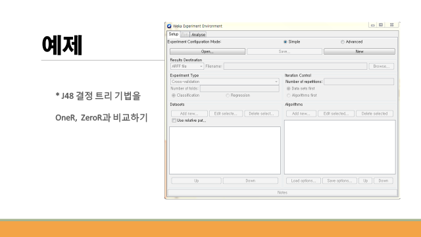
Task: Click Delete selected under Datasets
Action: click(x=261, y=114)
